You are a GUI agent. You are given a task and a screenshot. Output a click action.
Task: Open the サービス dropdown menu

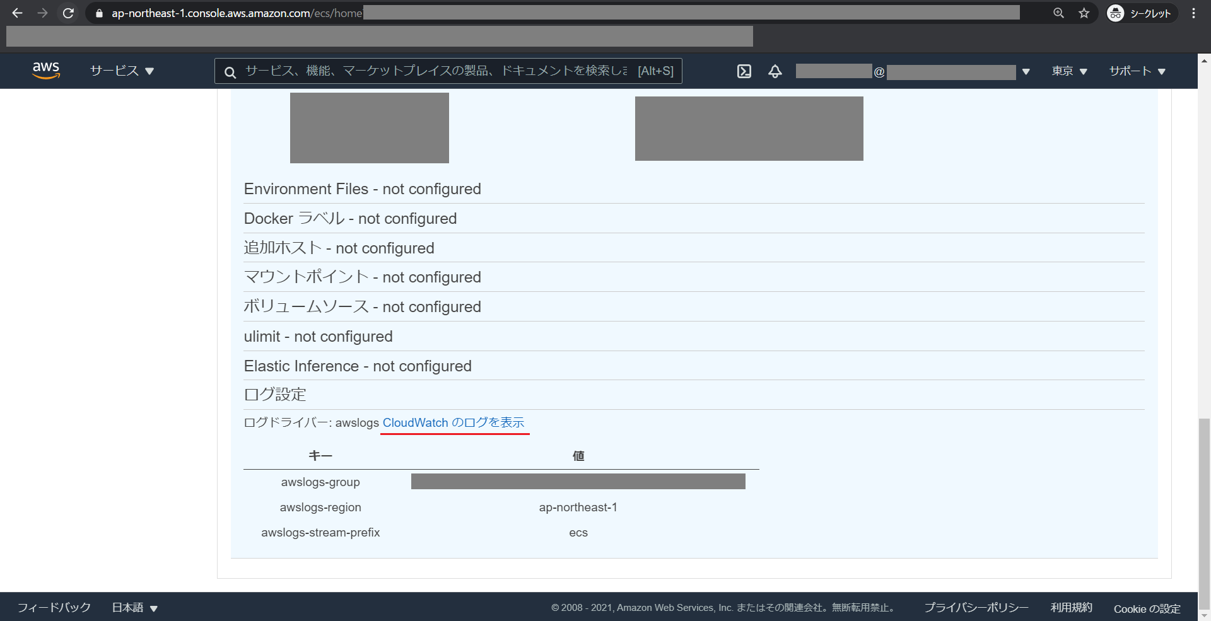[122, 71]
